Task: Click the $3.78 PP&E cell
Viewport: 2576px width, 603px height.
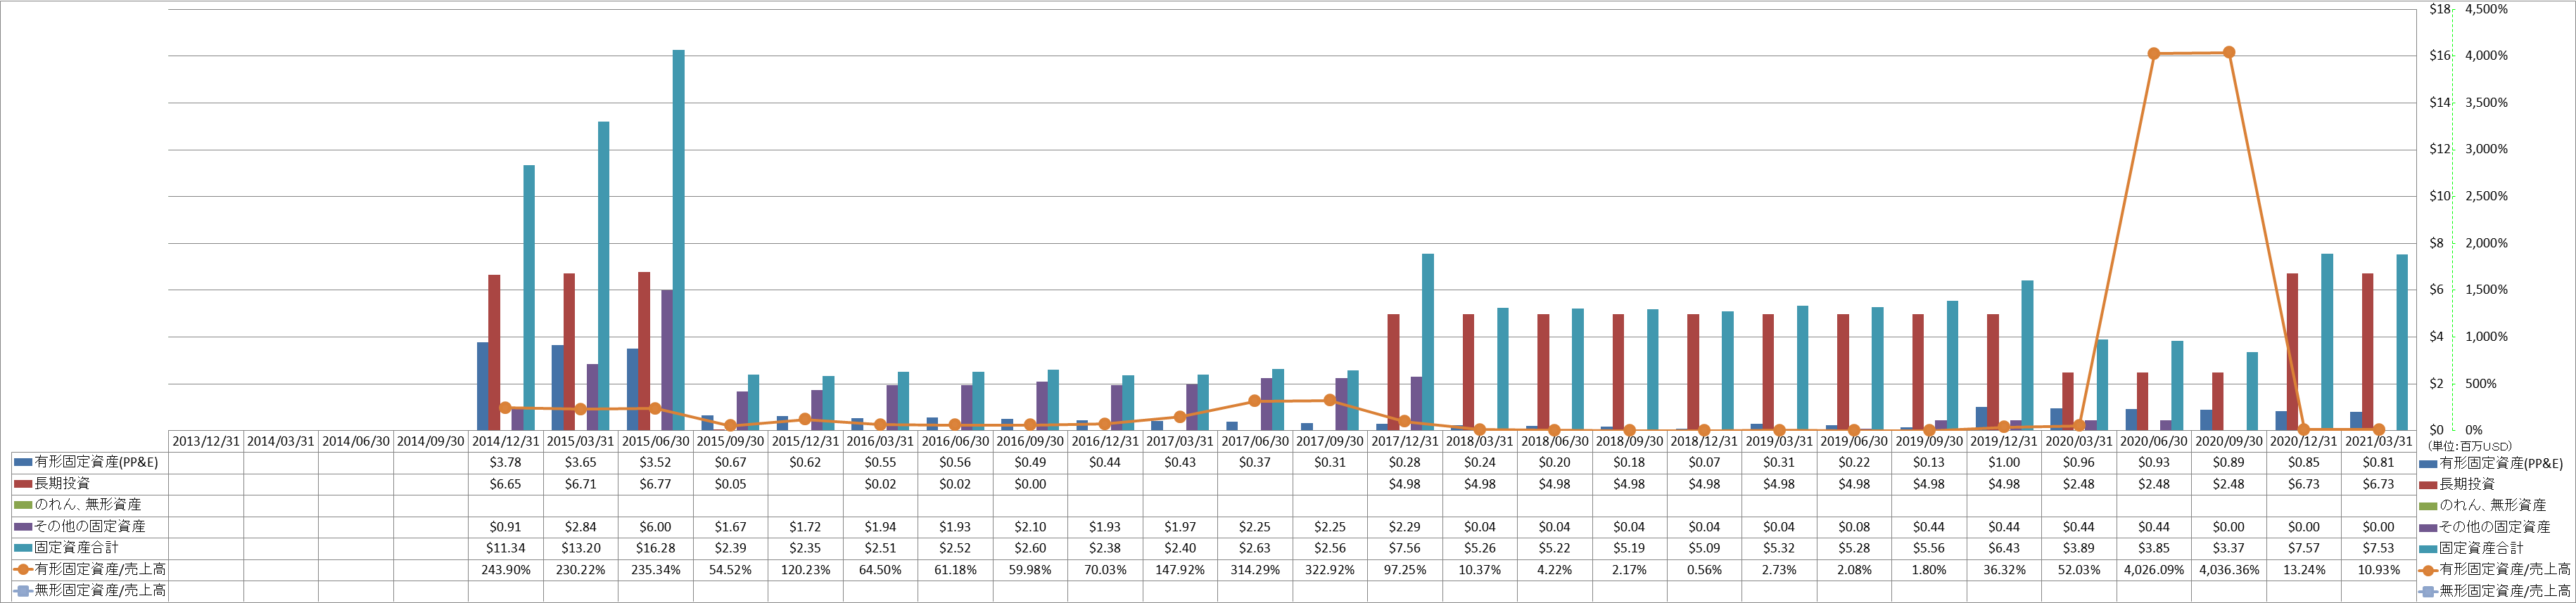Action: [x=506, y=463]
